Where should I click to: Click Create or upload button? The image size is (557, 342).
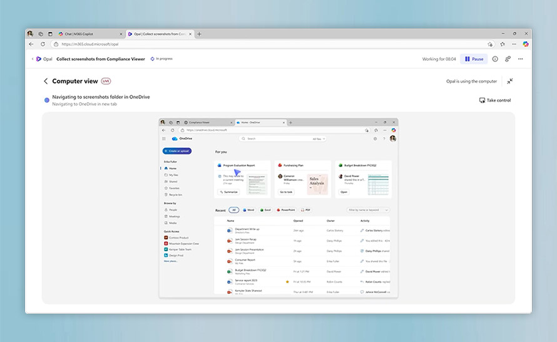point(177,151)
